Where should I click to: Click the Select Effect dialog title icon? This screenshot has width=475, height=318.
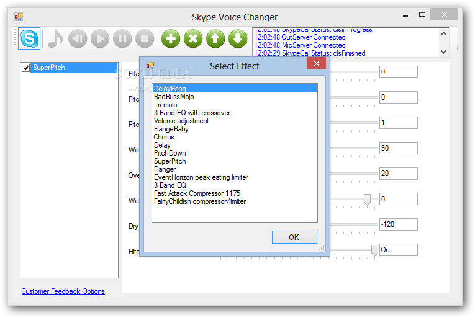150,65
